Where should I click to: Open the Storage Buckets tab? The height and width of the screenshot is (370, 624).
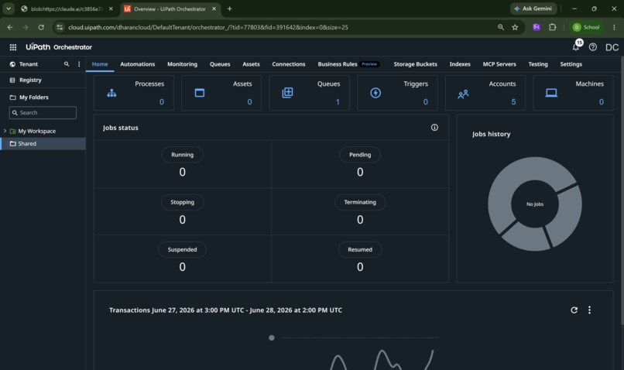coord(415,64)
